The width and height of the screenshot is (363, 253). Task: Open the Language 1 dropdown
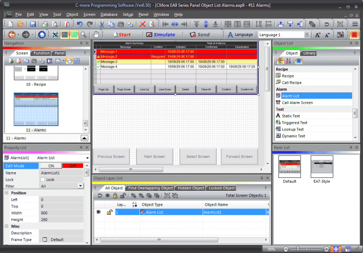[x=307, y=34]
